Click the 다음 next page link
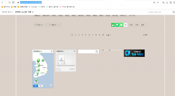Viewport: 175px width, 96px height. (x=108, y=35)
